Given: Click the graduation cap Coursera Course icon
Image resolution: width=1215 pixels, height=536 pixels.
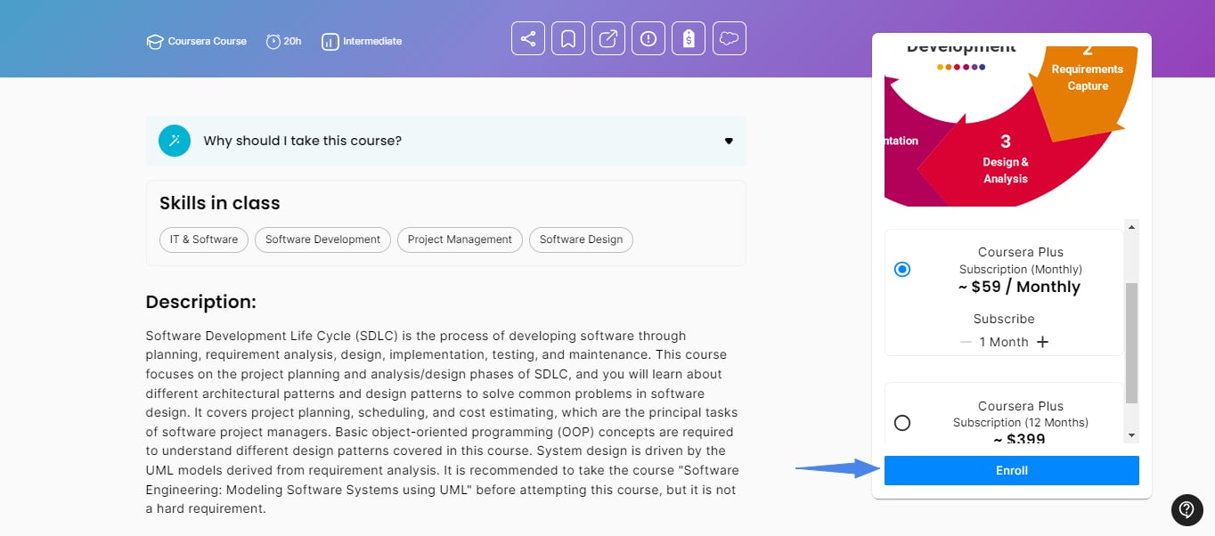Looking at the screenshot, I should [155, 41].
